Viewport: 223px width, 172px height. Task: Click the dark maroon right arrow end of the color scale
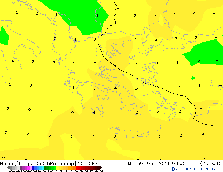[x=101, y=167]
